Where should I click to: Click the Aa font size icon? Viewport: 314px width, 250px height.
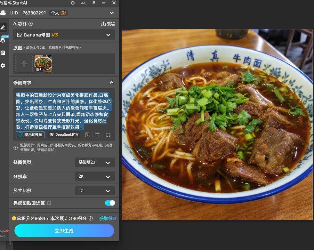(83, 3)
